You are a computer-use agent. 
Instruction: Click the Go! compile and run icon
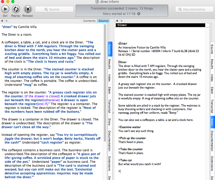(5, 9)
